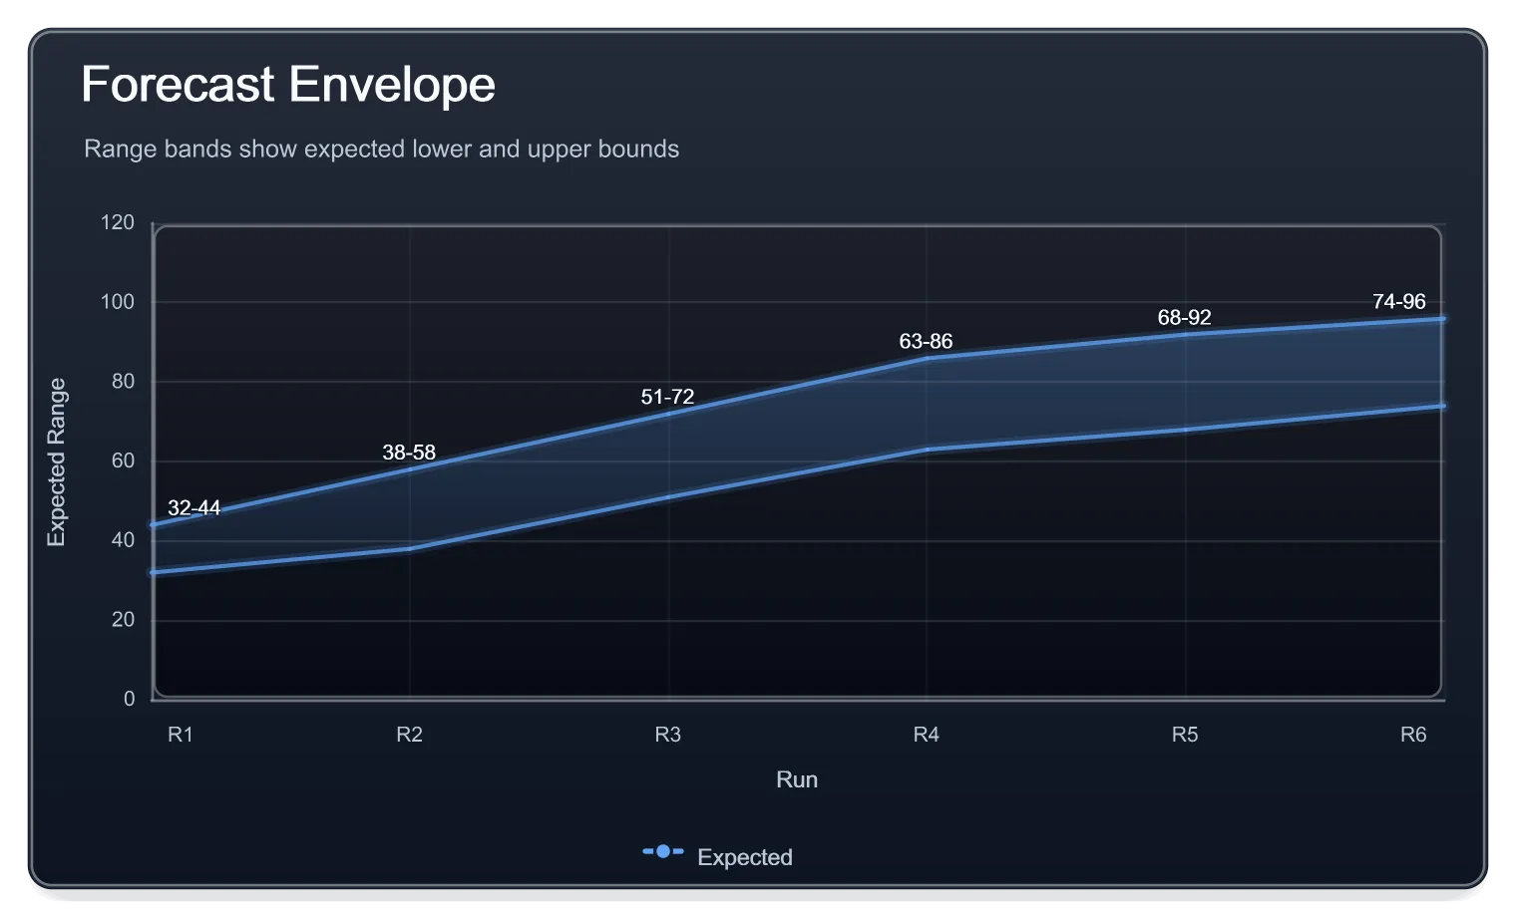This screenshot has height=917, width=1516.
Task: Click the 0 y-axis tick label
Action: (x=129, y=699)
